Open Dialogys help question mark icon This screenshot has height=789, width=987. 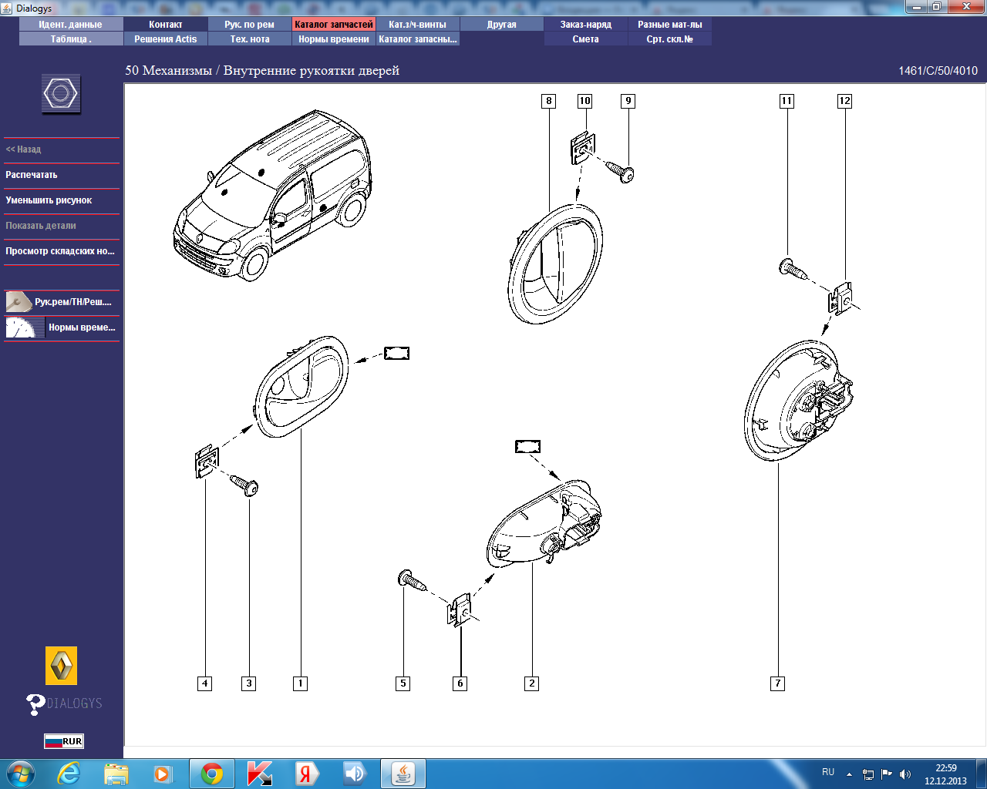click(x=35, y=704)
